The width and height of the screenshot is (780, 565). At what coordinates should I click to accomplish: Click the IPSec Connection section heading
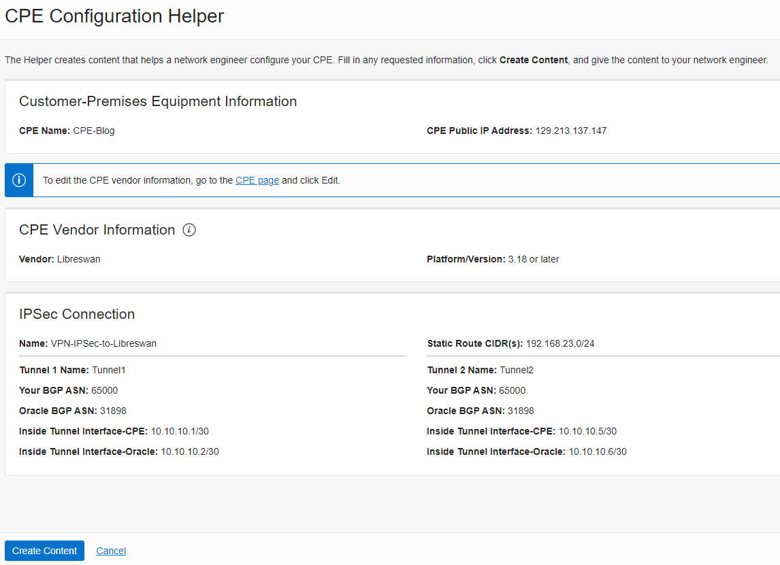(x=77, y=314)
